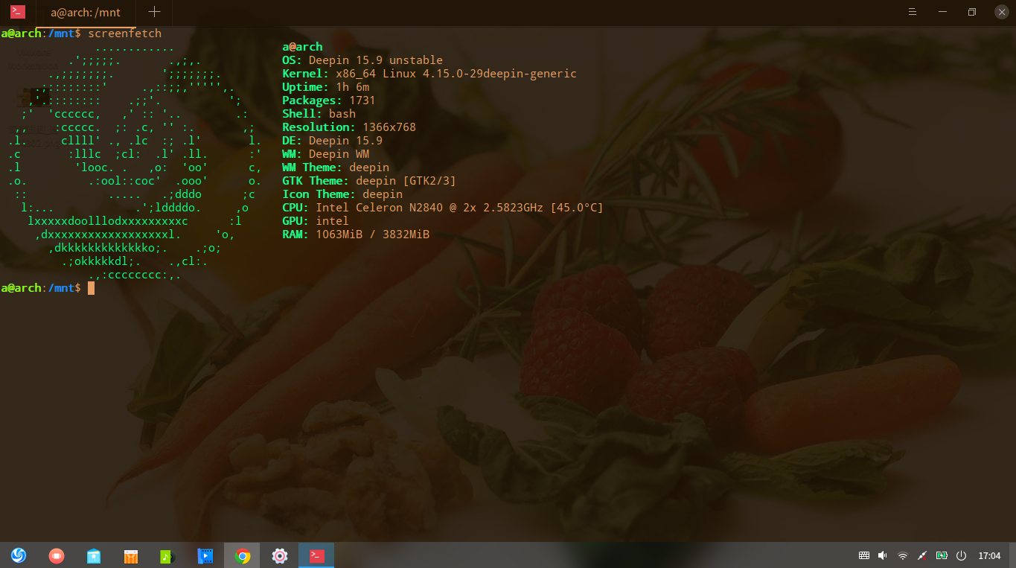
Task: Click the RAM value '1063MiB / 3832MiB'
Action: [x=372, y=234]
